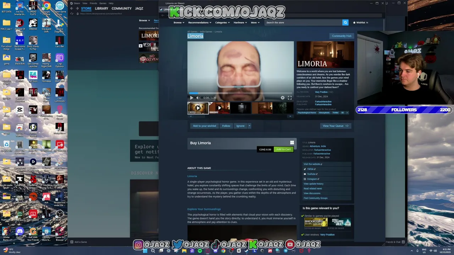Viewport: 454px width, 255px height.
Task: Add Limoria to Cart
Action: tap(283, 149)
